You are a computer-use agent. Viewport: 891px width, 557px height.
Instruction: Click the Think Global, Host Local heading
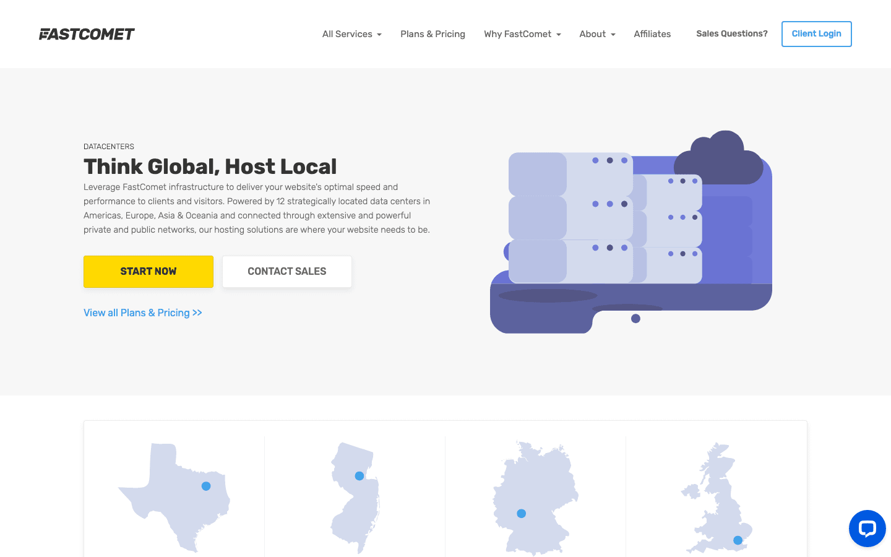click(x=210, y=166)
